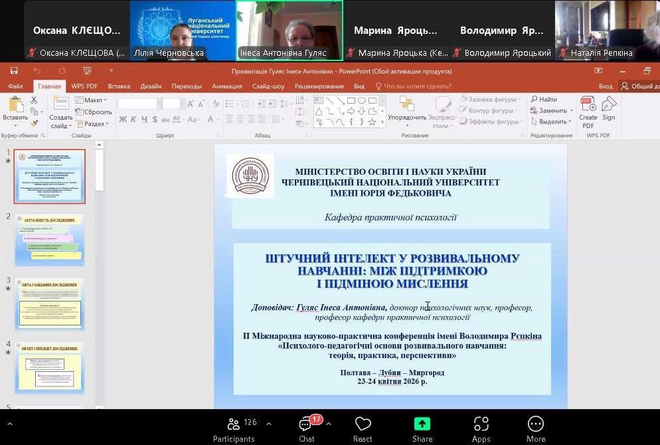The height and width of the screenshot is (445, 660).
Task: Increase font size with large A icon
Action: [191, 104]
